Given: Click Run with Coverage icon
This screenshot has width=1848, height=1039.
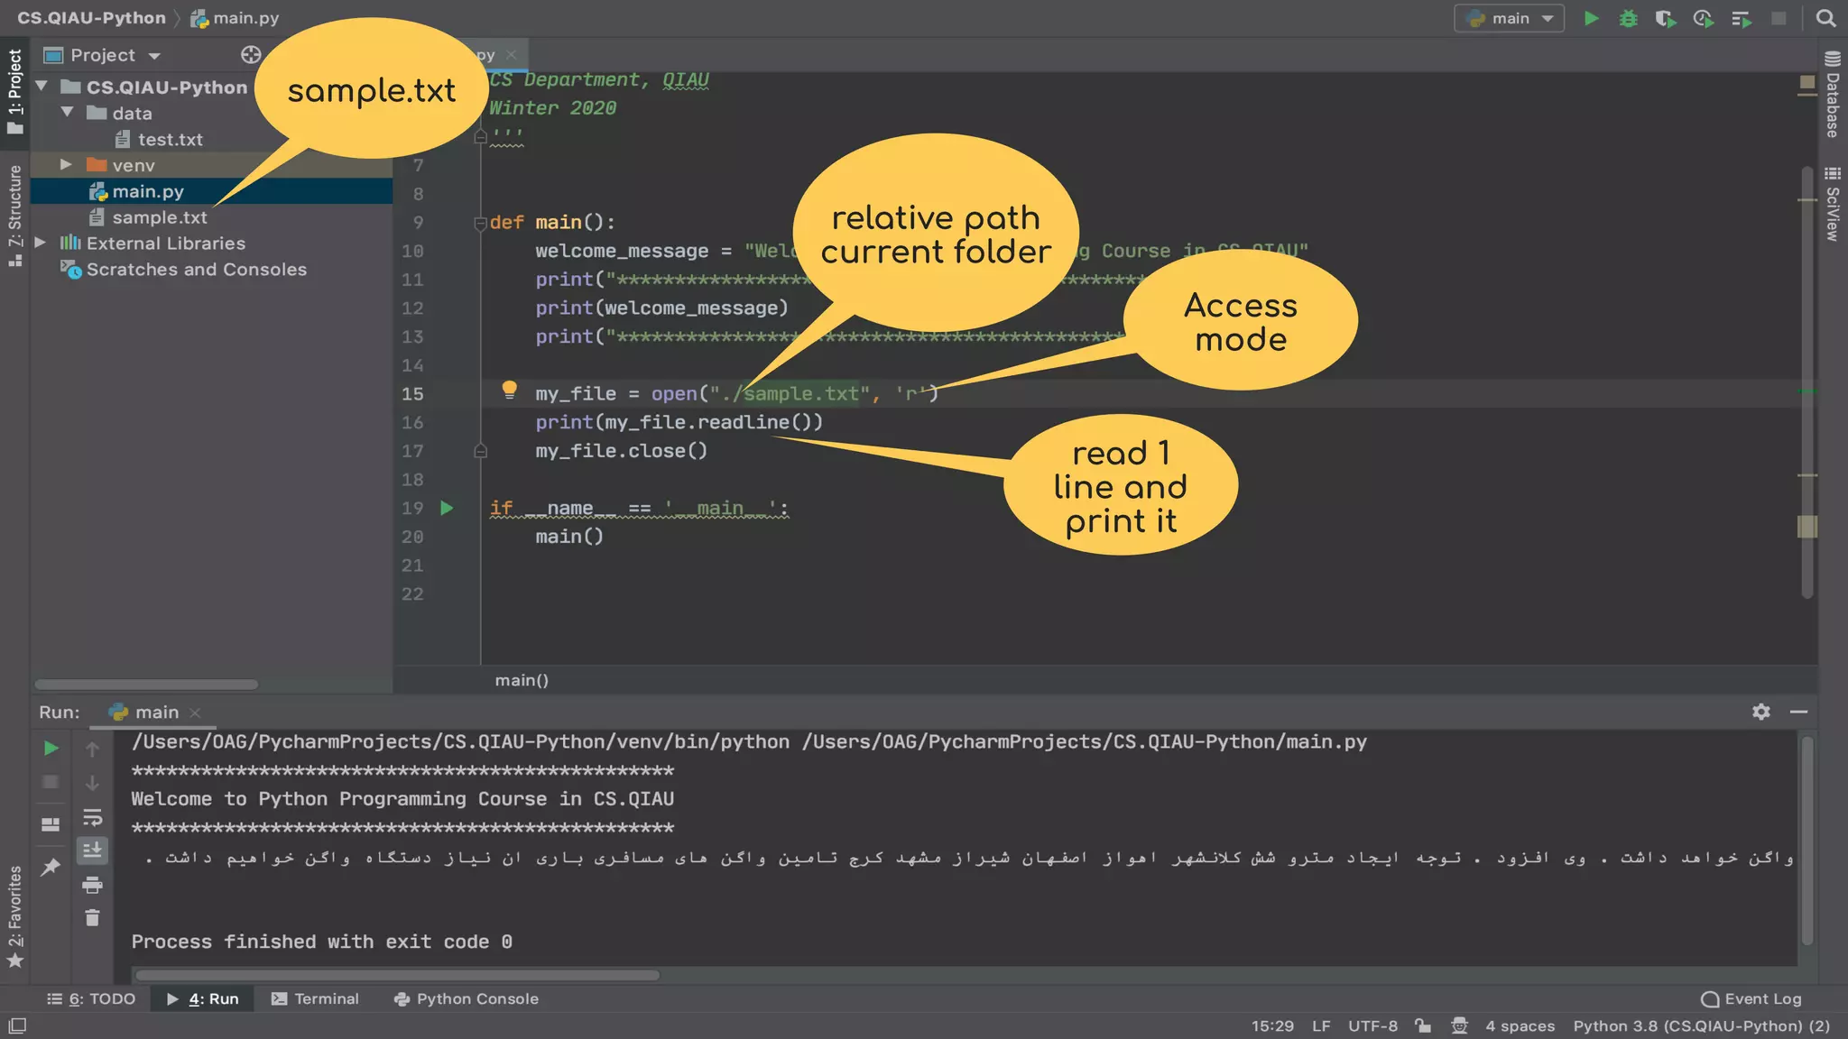Looking at the screenshot, I should [x=1665, y=18].
